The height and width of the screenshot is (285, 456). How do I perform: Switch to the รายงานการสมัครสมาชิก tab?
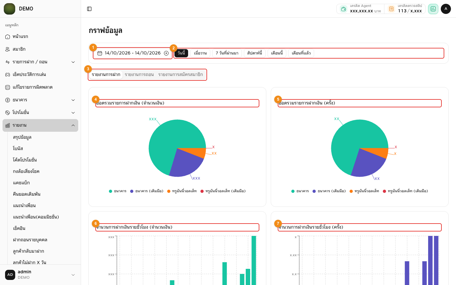180,75
